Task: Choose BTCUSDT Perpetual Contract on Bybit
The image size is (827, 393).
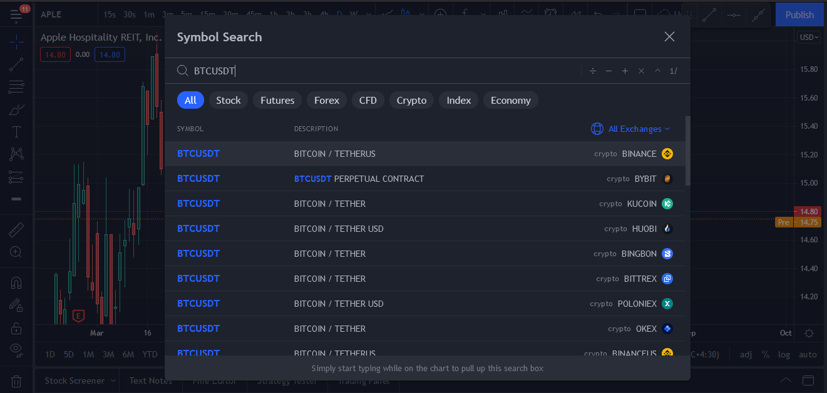Action: click(425, 179)
